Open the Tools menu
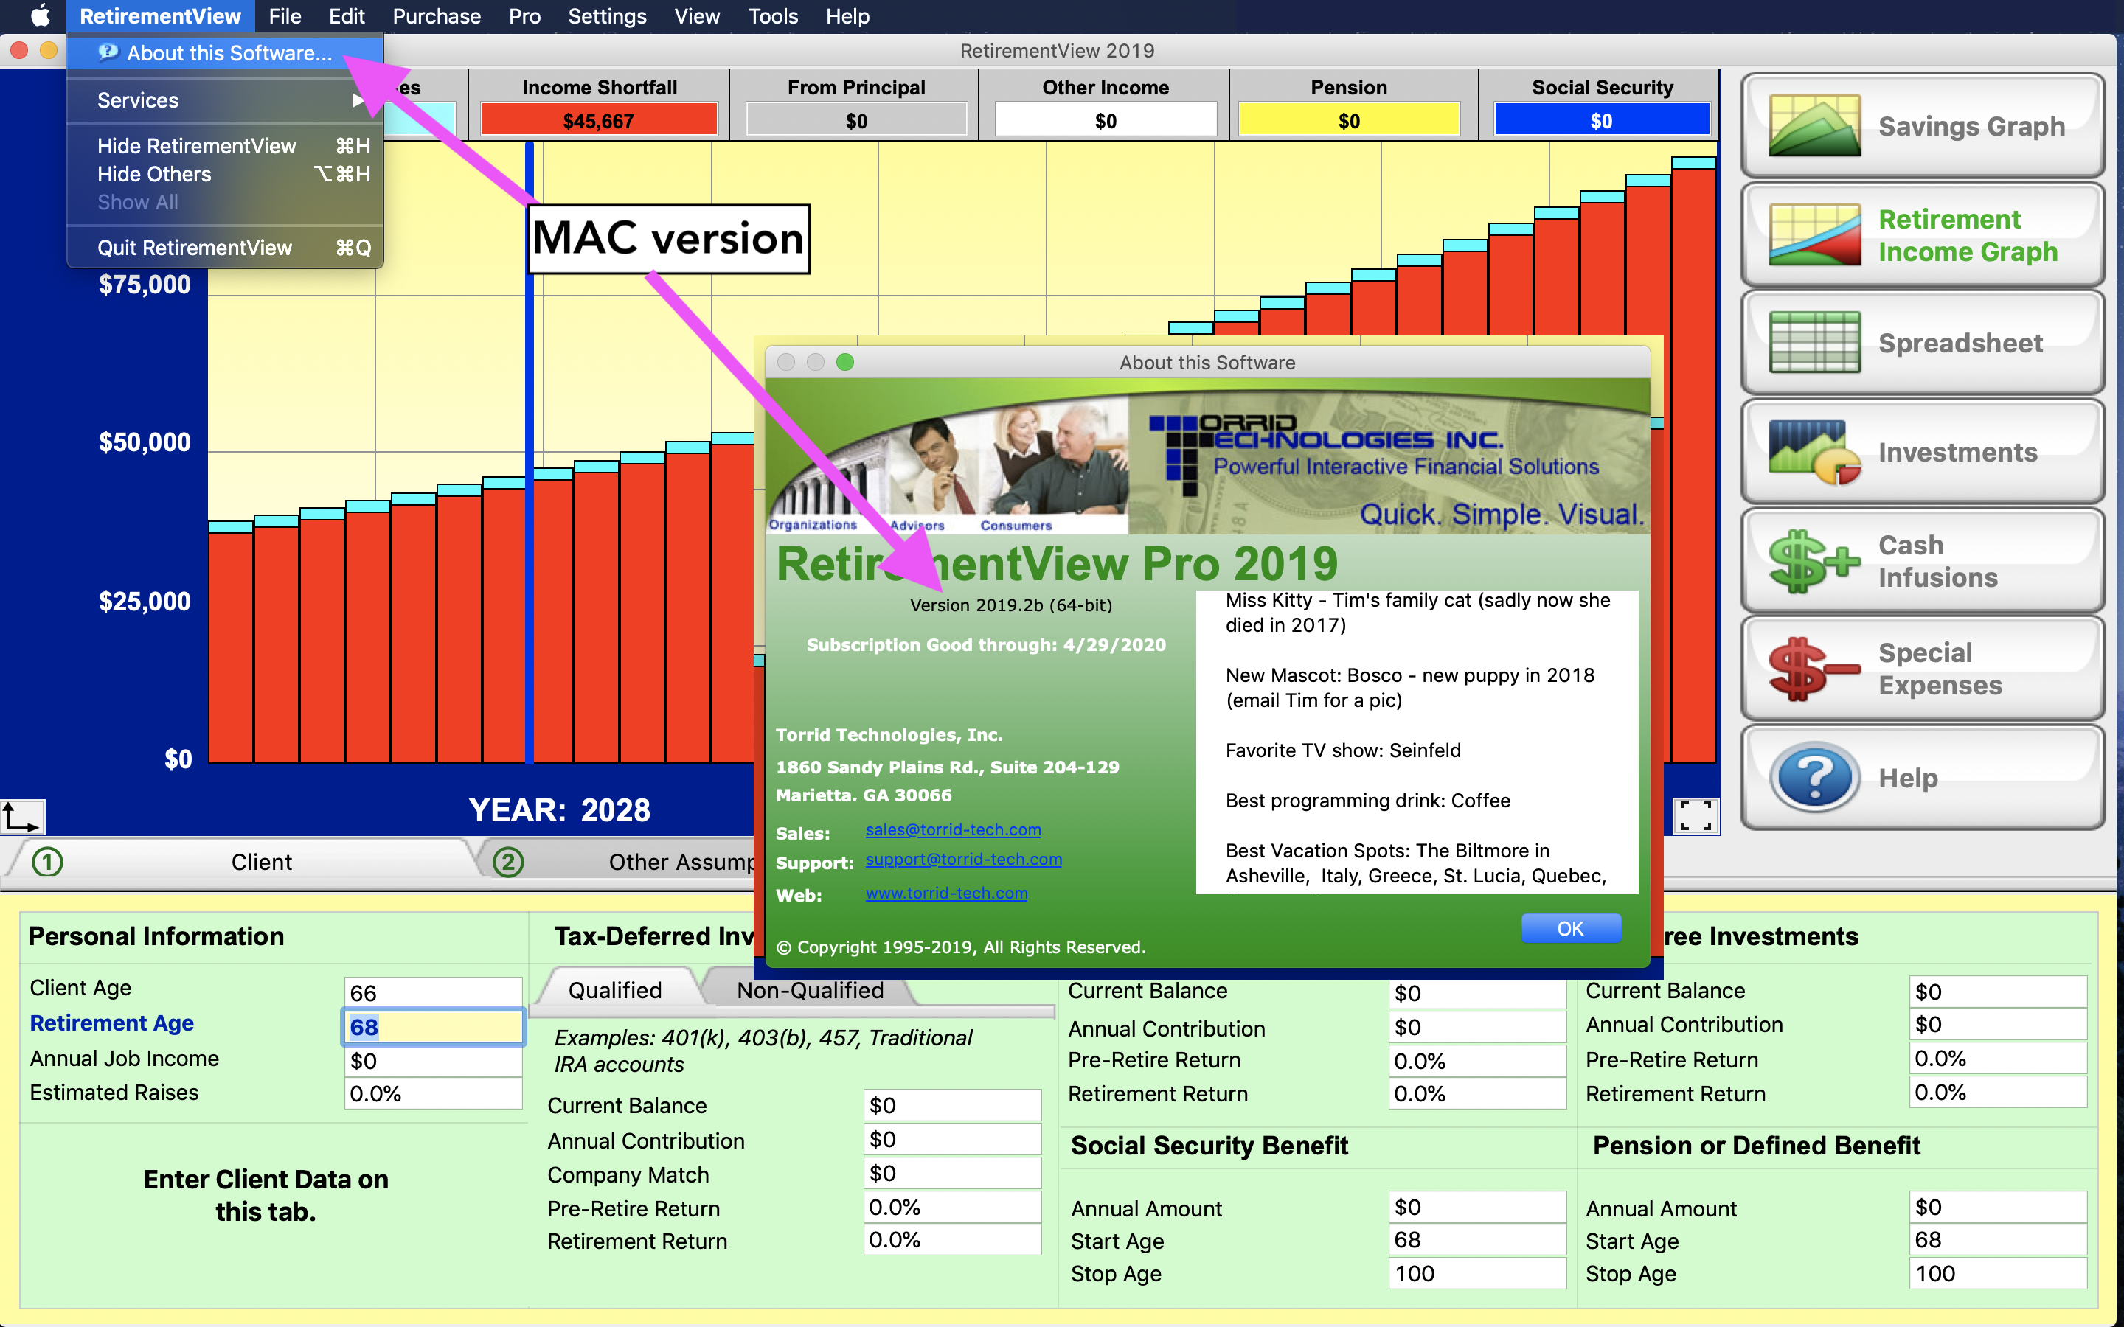2124x1327 pixels. pyautogui.click(x=772, y=15)
